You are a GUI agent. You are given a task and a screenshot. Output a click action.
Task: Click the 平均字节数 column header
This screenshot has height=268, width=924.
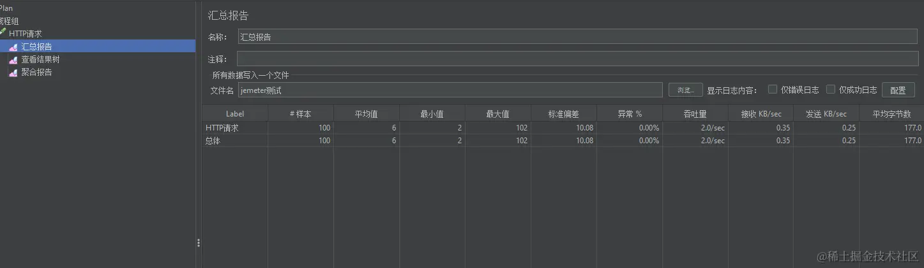pyautogui.click(x=892, y=114)
